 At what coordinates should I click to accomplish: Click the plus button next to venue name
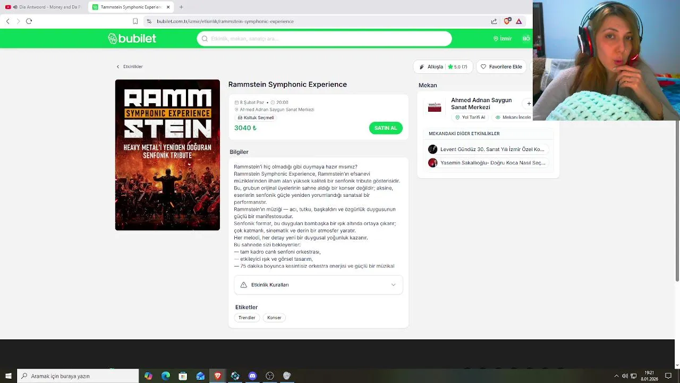(529, 104)
